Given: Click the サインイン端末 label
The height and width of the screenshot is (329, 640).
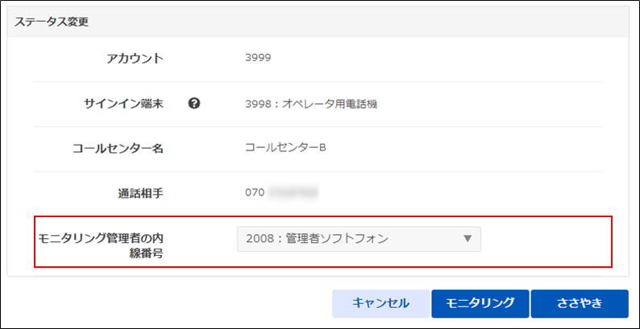Looking at the screenshot, I should click(x=123, y=105).
